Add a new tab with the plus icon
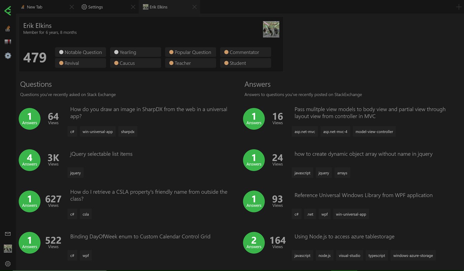 pos(458,7)
